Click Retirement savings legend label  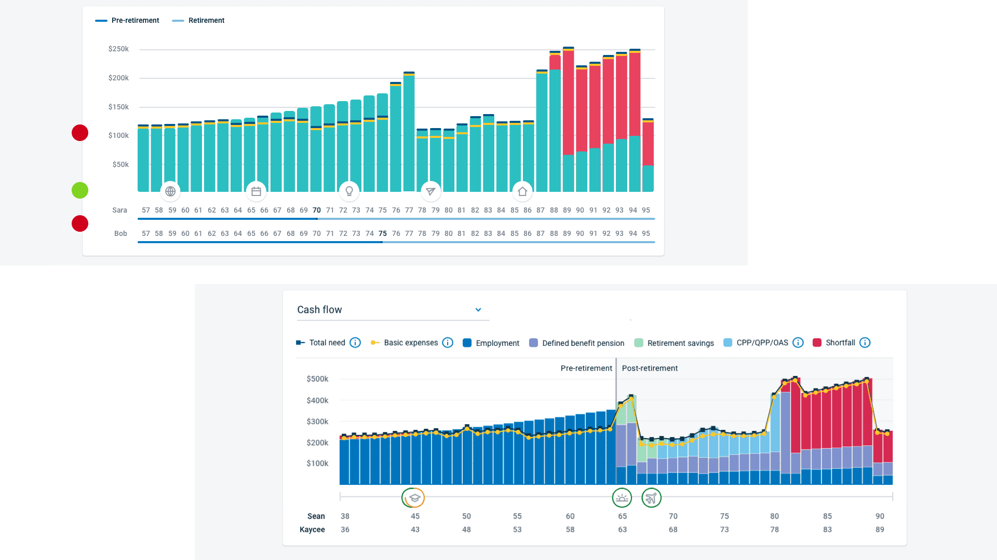click(x=680, y=343)
